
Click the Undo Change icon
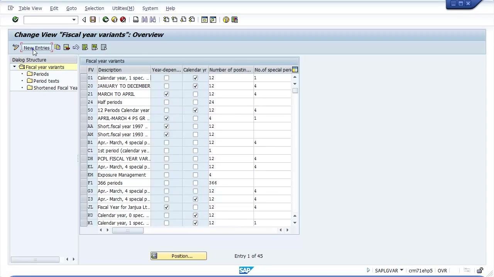point(76,47)
